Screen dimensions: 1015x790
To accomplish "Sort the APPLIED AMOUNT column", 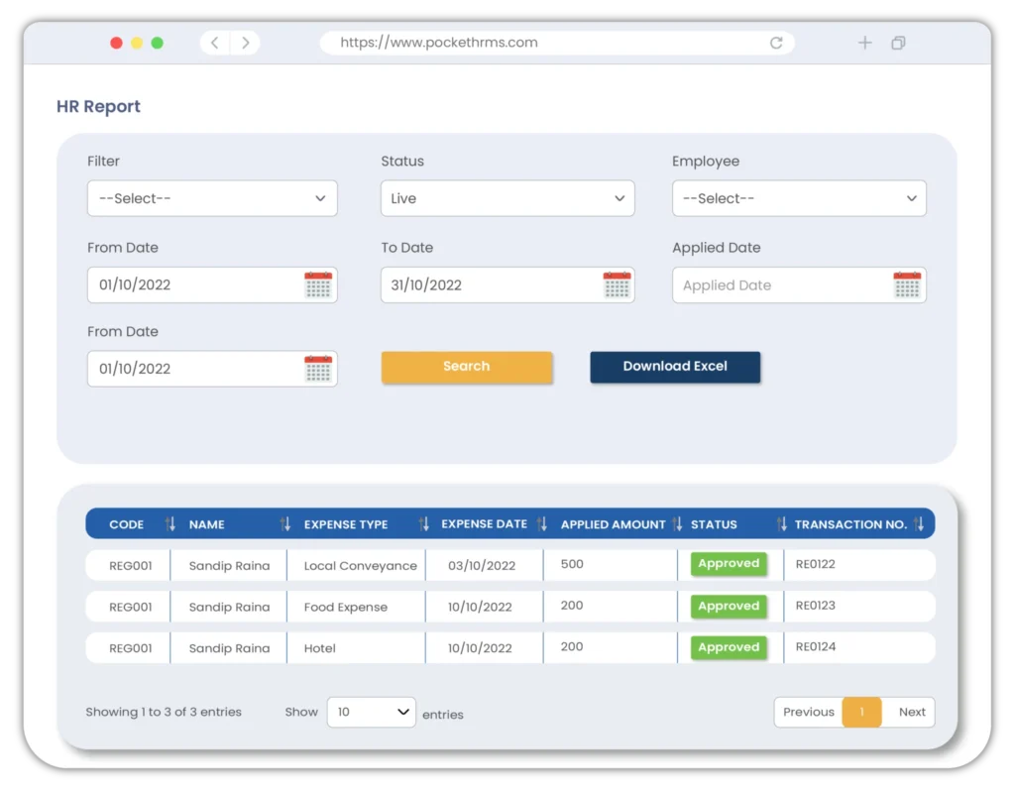I will (x=678, y=523).
